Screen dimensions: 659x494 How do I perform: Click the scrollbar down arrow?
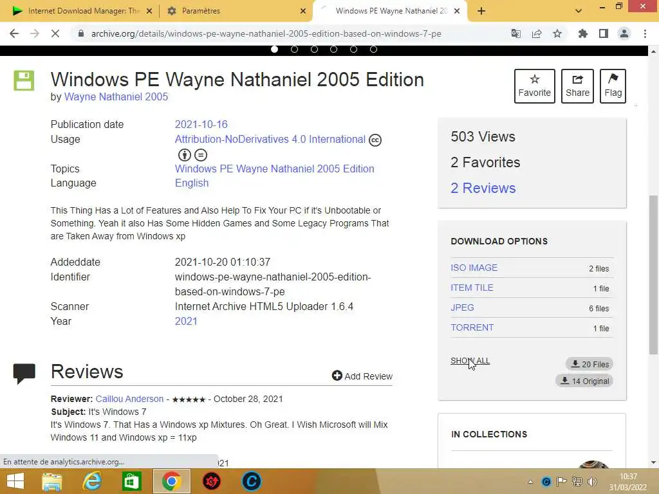tap(653, 462)
